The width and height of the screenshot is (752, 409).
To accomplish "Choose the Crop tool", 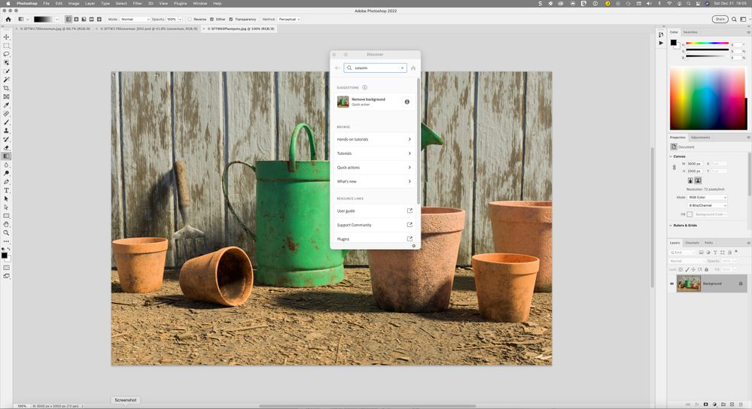I will point(7,88).
